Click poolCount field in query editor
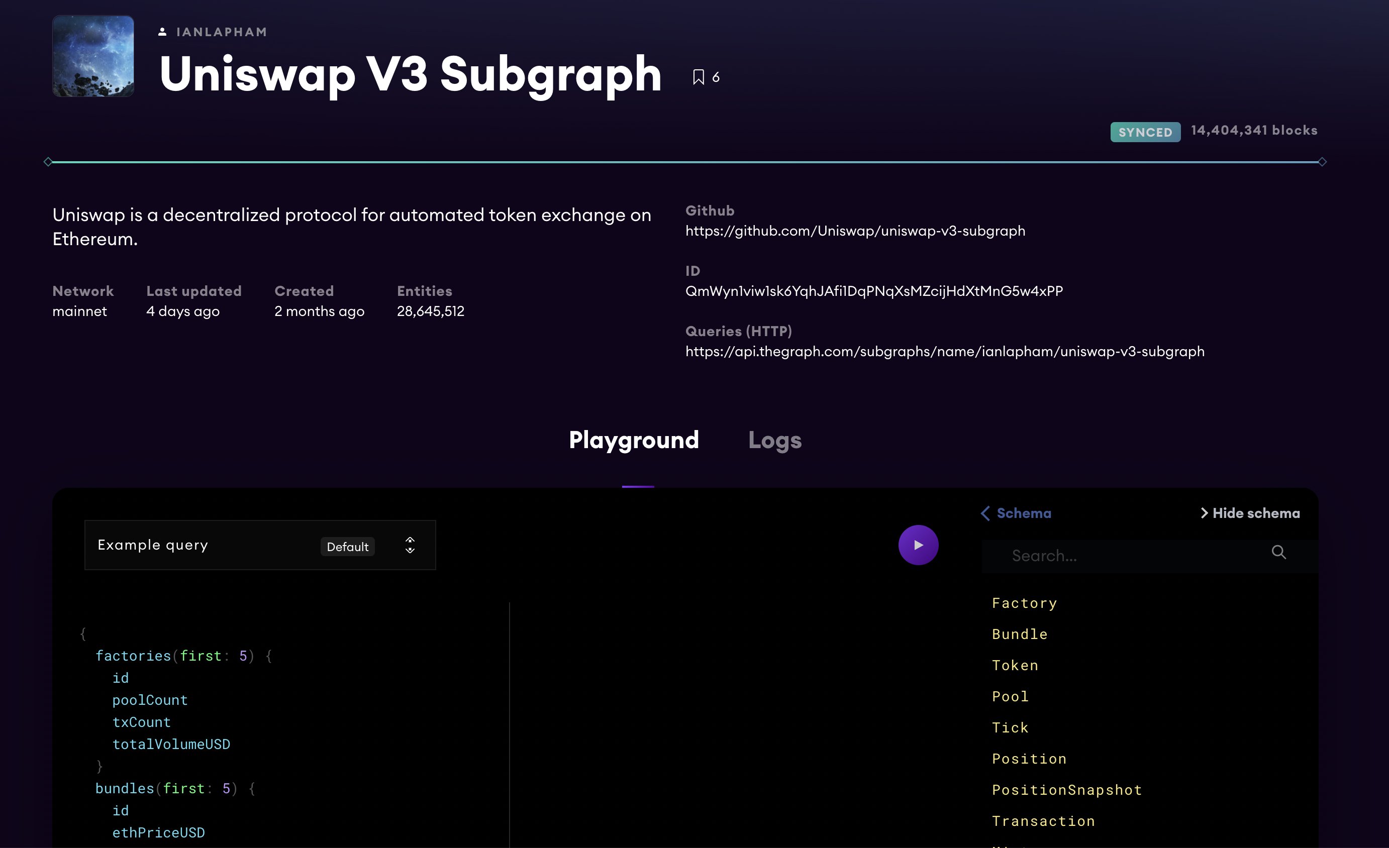Image resolution: width=1389 pixels, height=848 pixels. coord(150,700)
